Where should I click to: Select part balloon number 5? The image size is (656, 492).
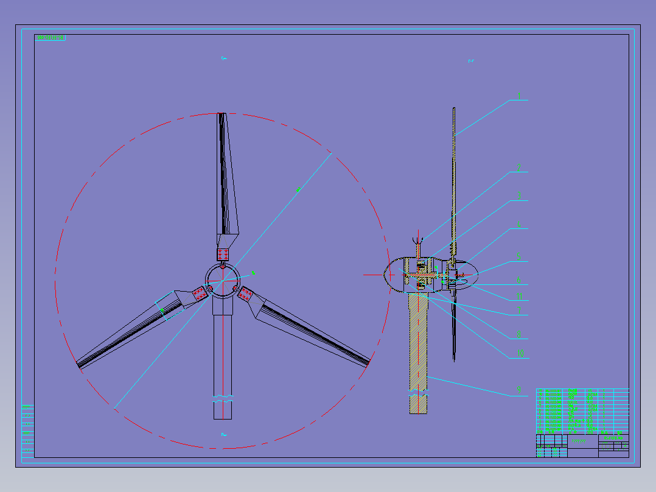coord(518,257)
